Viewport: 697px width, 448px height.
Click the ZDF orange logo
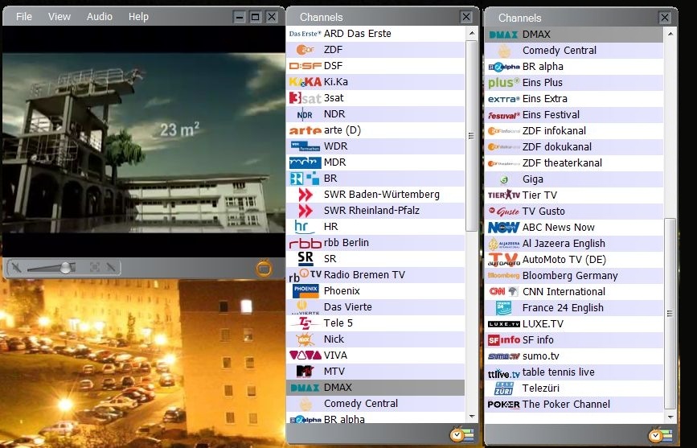click(x=305, y=50)
